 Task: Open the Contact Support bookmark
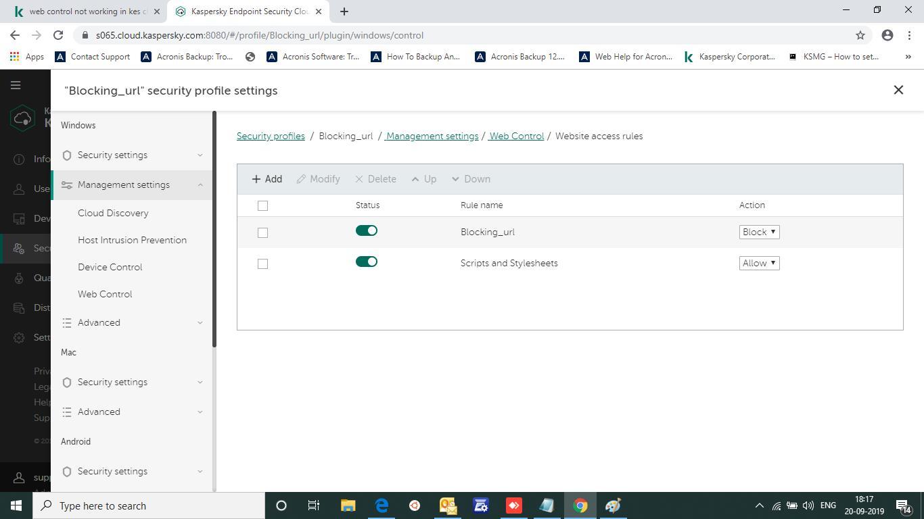pyautogui.click(x=93, y=57)
